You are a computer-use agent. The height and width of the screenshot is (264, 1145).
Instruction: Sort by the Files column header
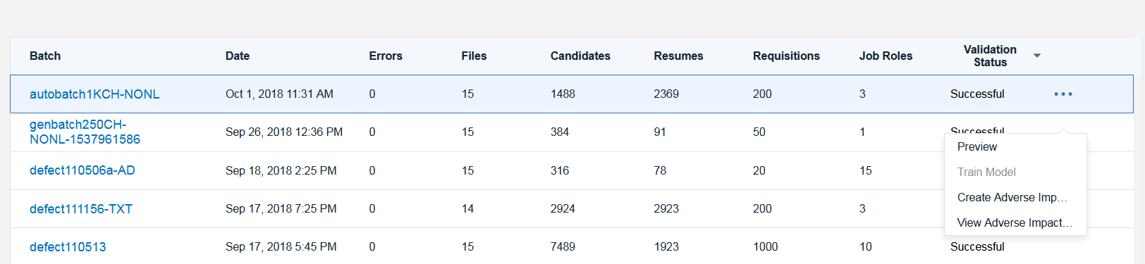pyautogui.click(x=474, y=56)
